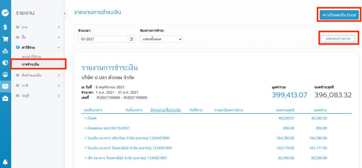
Task: Open date picker icon beside 10-2021
Action: point(132,39)
